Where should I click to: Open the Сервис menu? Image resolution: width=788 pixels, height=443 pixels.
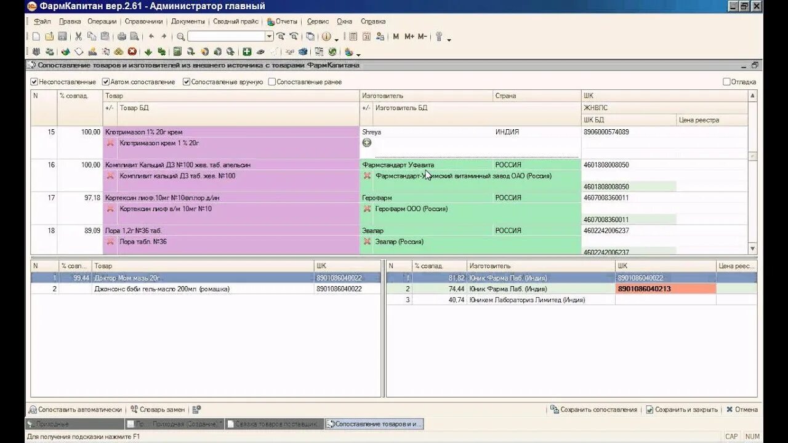click(318, 22)
